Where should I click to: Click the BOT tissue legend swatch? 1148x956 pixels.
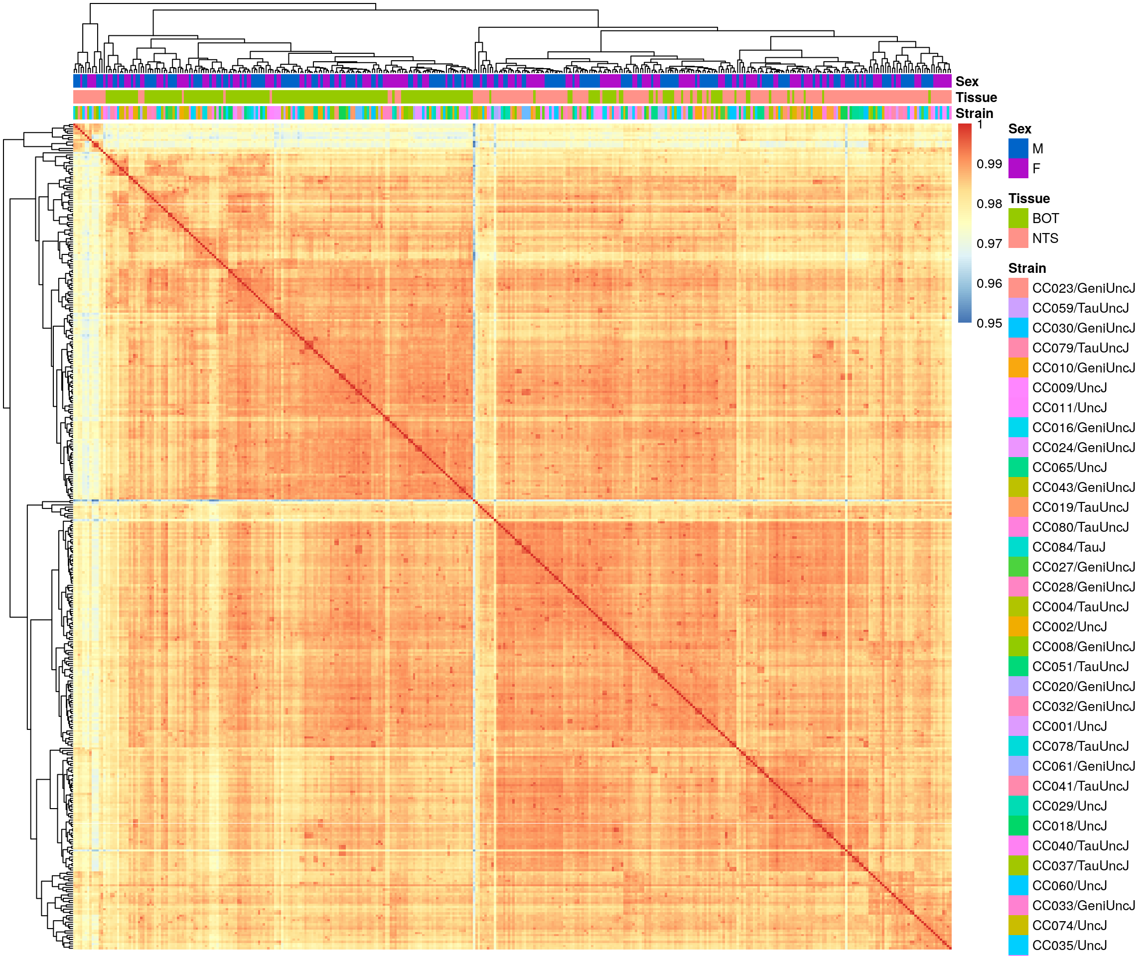tap(1018, 219)
